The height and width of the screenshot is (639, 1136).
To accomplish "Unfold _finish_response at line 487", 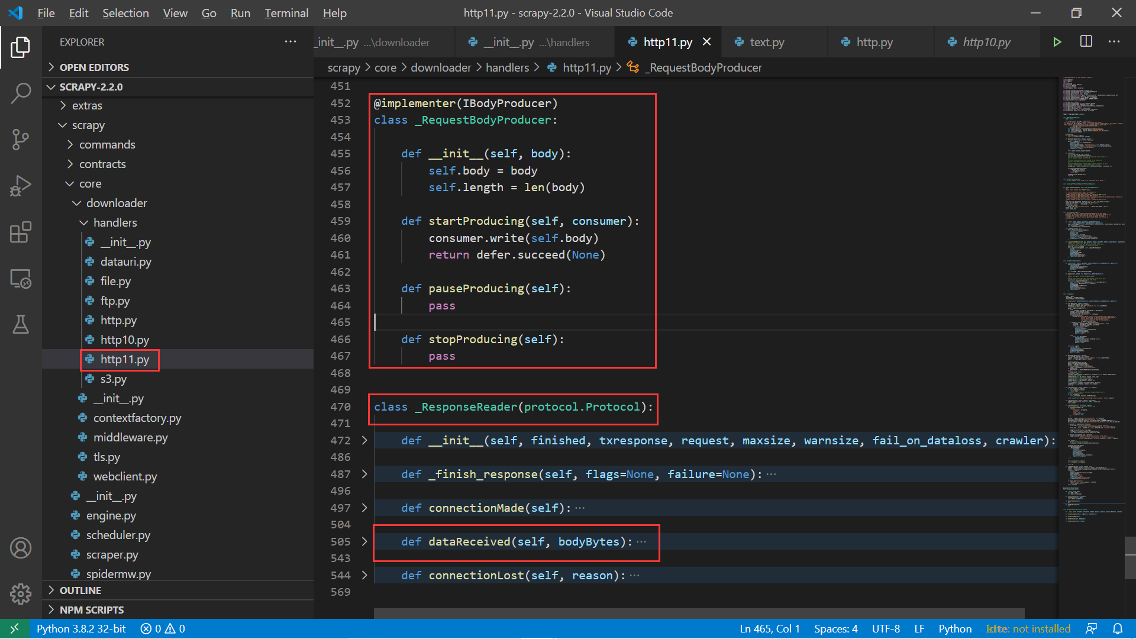I will [364, 474].
